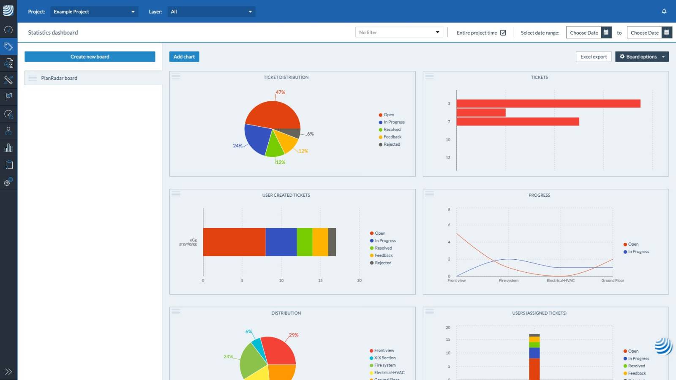This screenshot has height=380, width=676.
Task: Open the Project dropdown showing Example Project
Action: 94,12
